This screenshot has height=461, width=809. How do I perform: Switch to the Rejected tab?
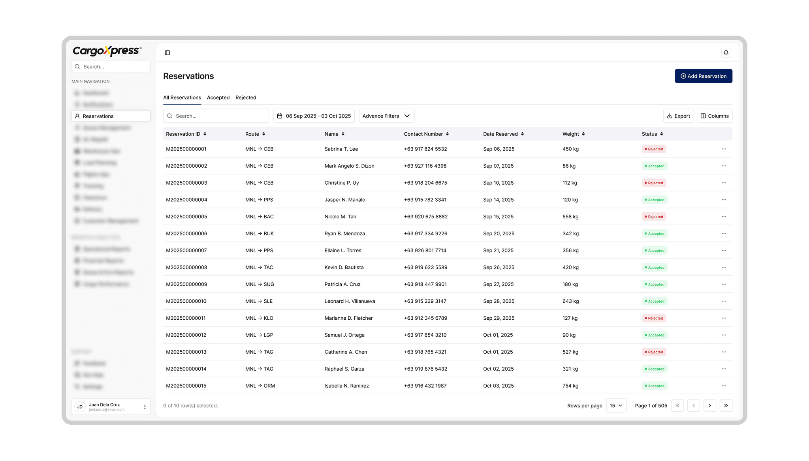point(246,97)
